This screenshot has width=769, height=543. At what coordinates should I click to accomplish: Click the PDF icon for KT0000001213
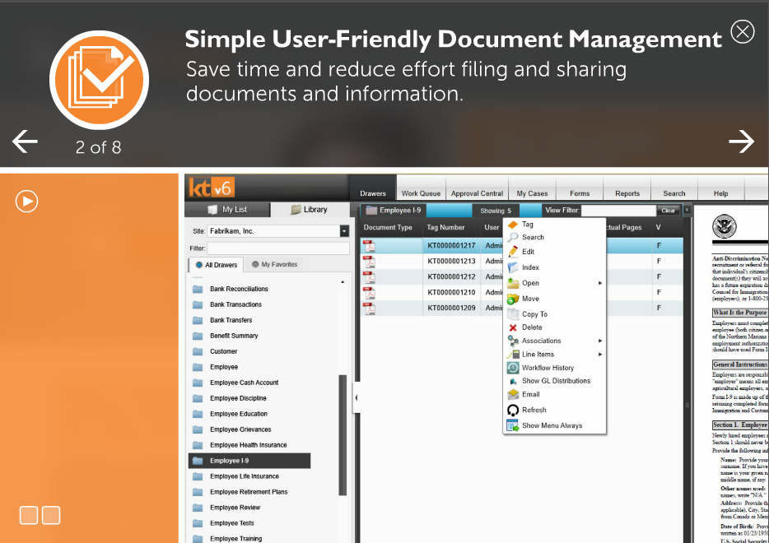coord(369,261)
